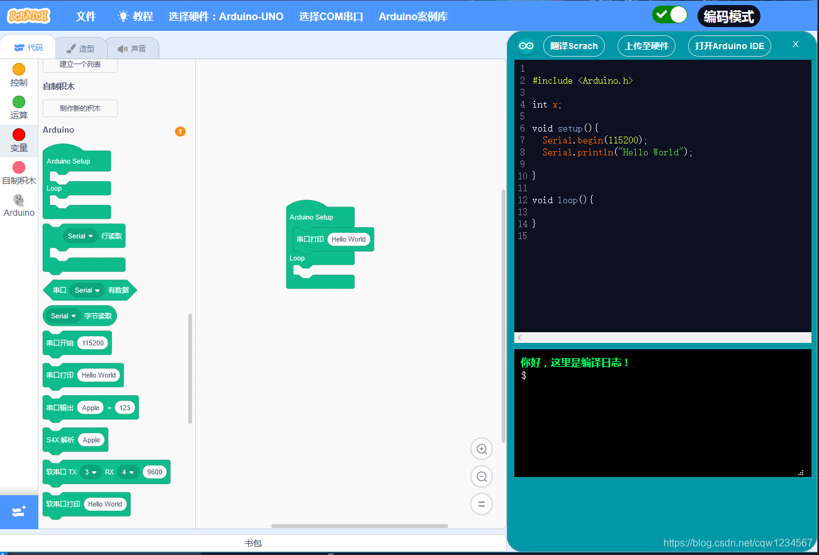The height and width of the screenshot is (555, 819).
Task: Select the Arduino category icon
Action: click(x=19, y=199)
